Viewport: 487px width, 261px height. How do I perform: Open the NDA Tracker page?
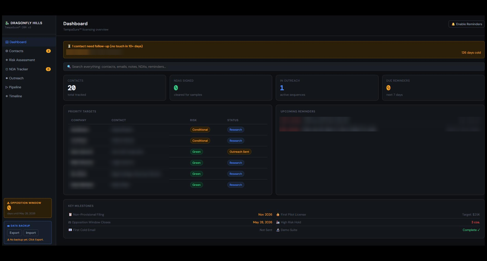pyautogui.click(x=29, y=69)
